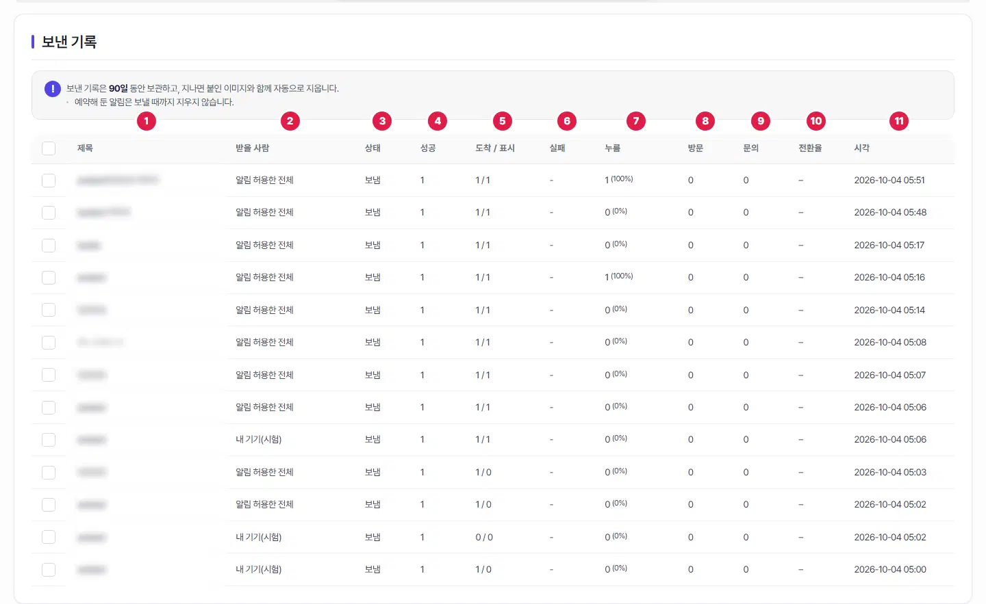Tick the row checkbox for 2026-10-04 05:17
Screen dimensions: 986x604
(x=49, y=246)
